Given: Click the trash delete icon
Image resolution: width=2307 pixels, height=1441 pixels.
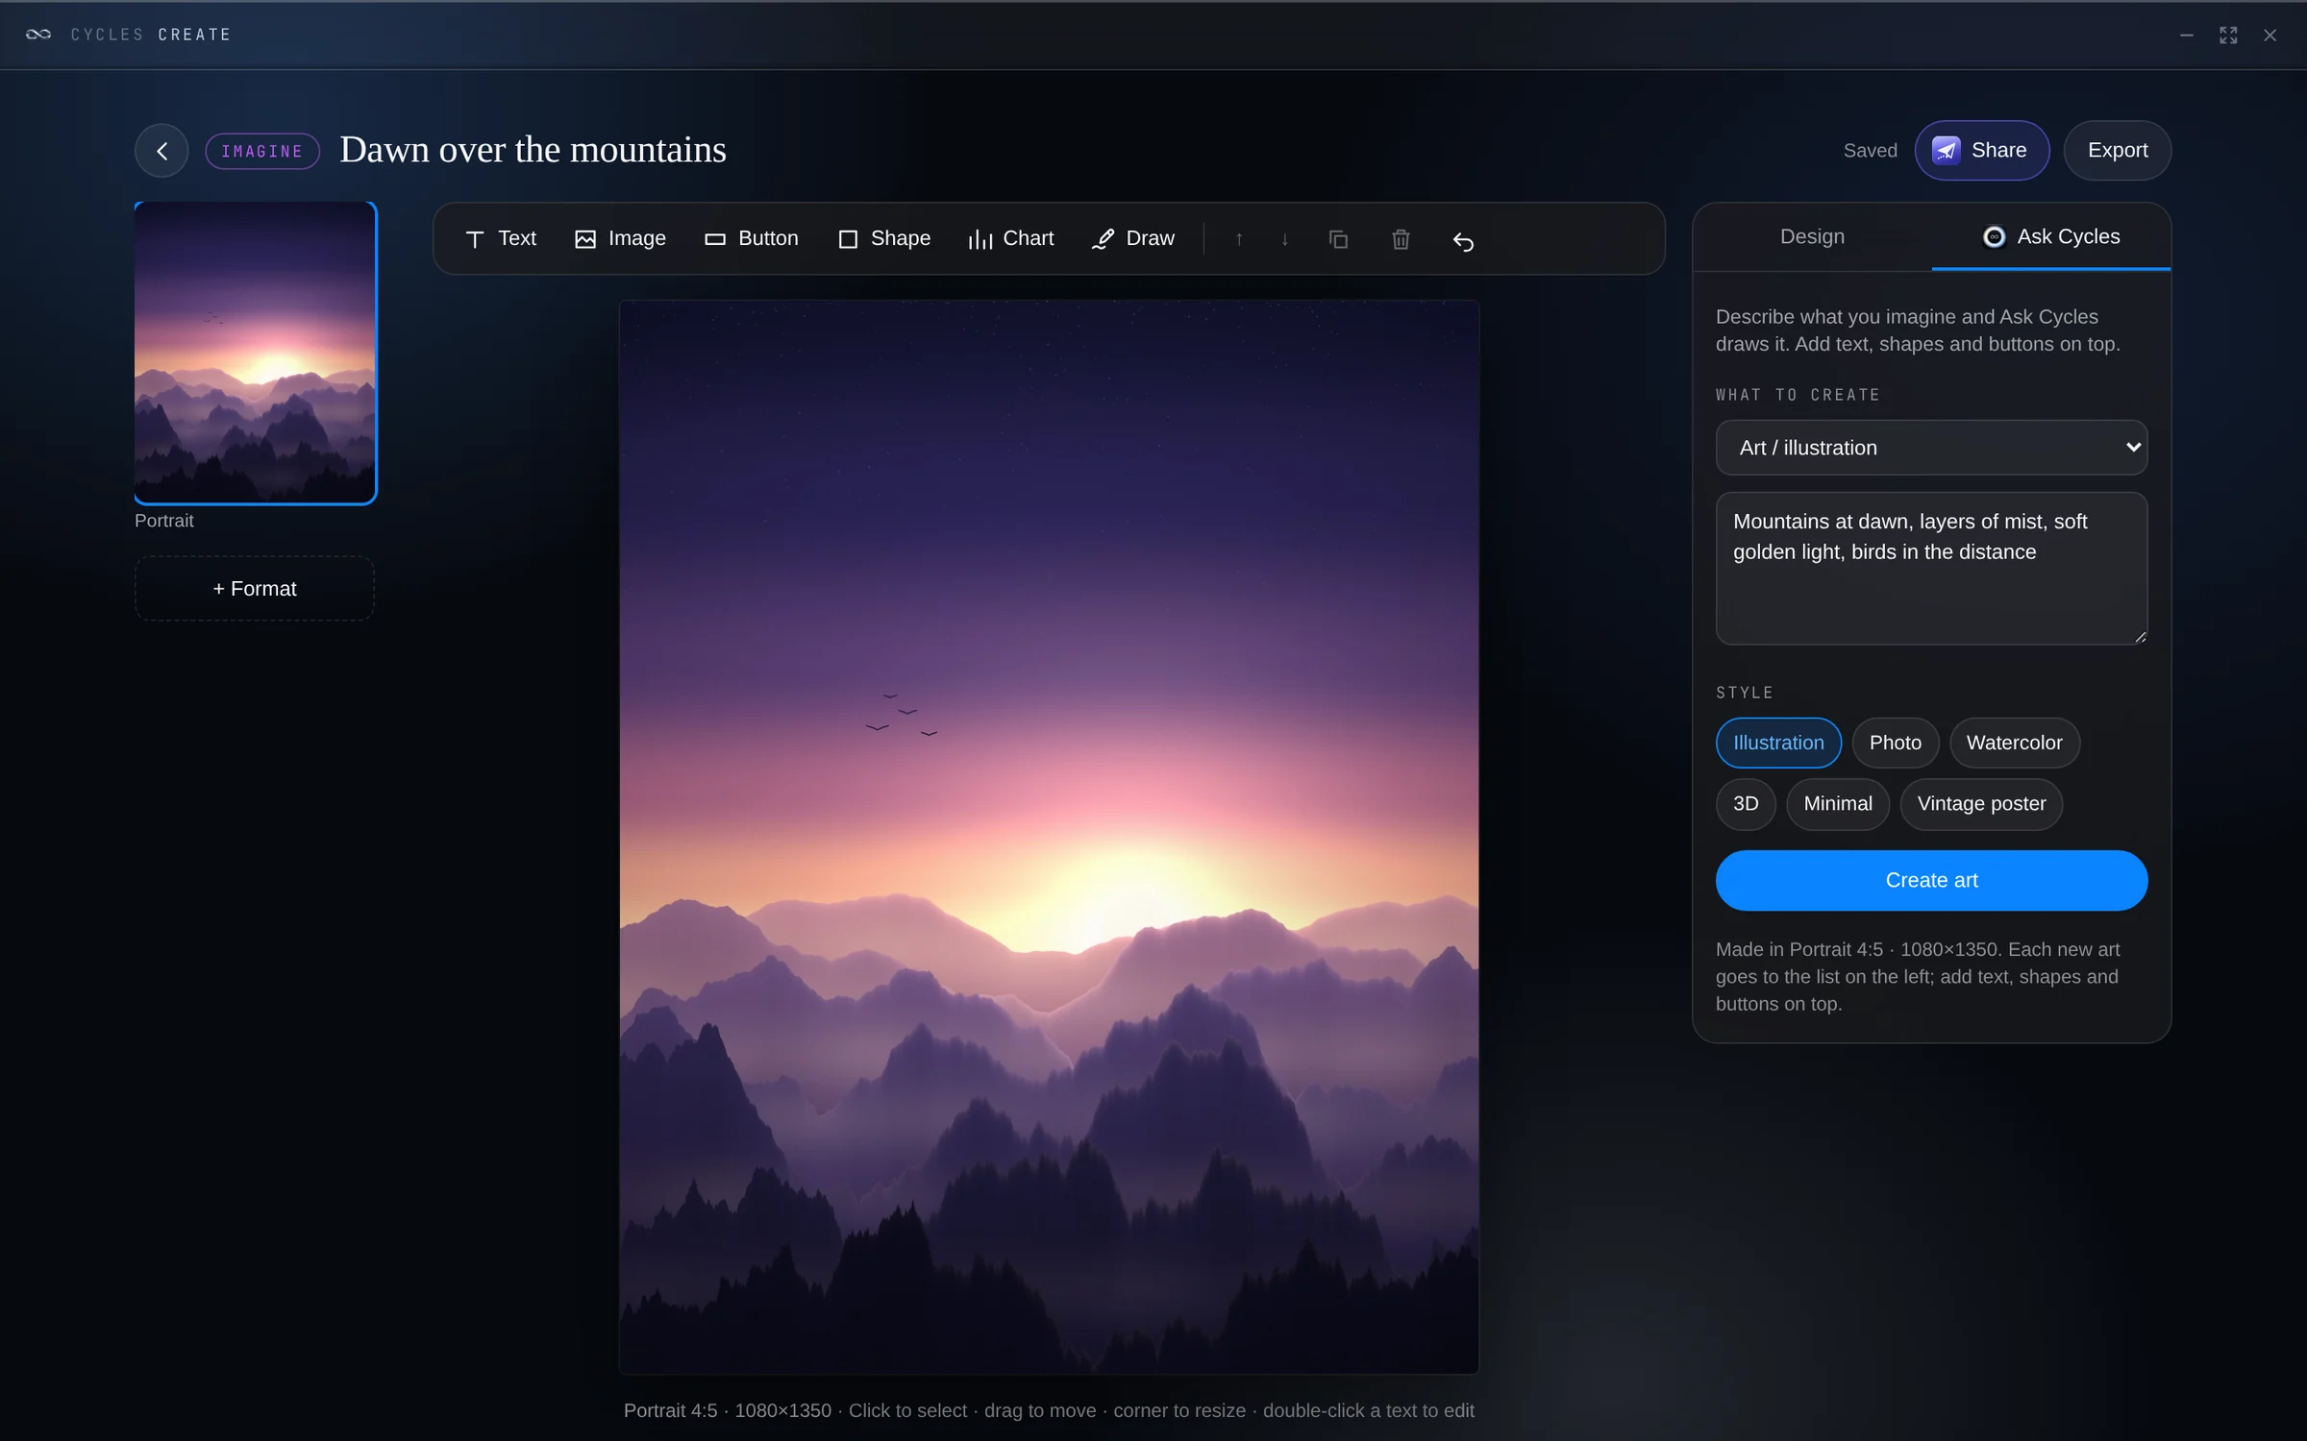Looking at the screenshot, I should (1401, 239).
